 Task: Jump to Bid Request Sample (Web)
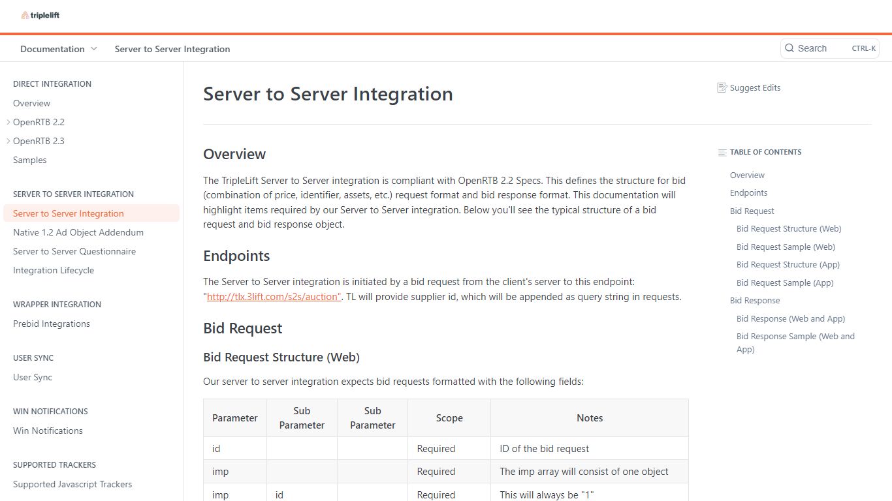pyautogui.click(x=786, y=247)
